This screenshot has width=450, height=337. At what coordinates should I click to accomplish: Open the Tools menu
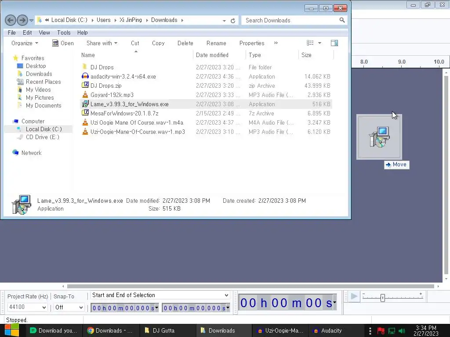pos(64,32)
